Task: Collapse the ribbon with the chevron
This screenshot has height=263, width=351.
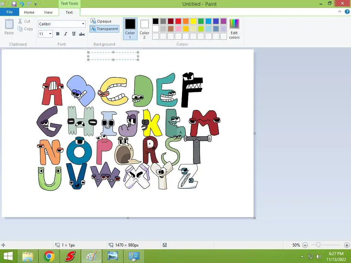Action: tap(340, 12)
